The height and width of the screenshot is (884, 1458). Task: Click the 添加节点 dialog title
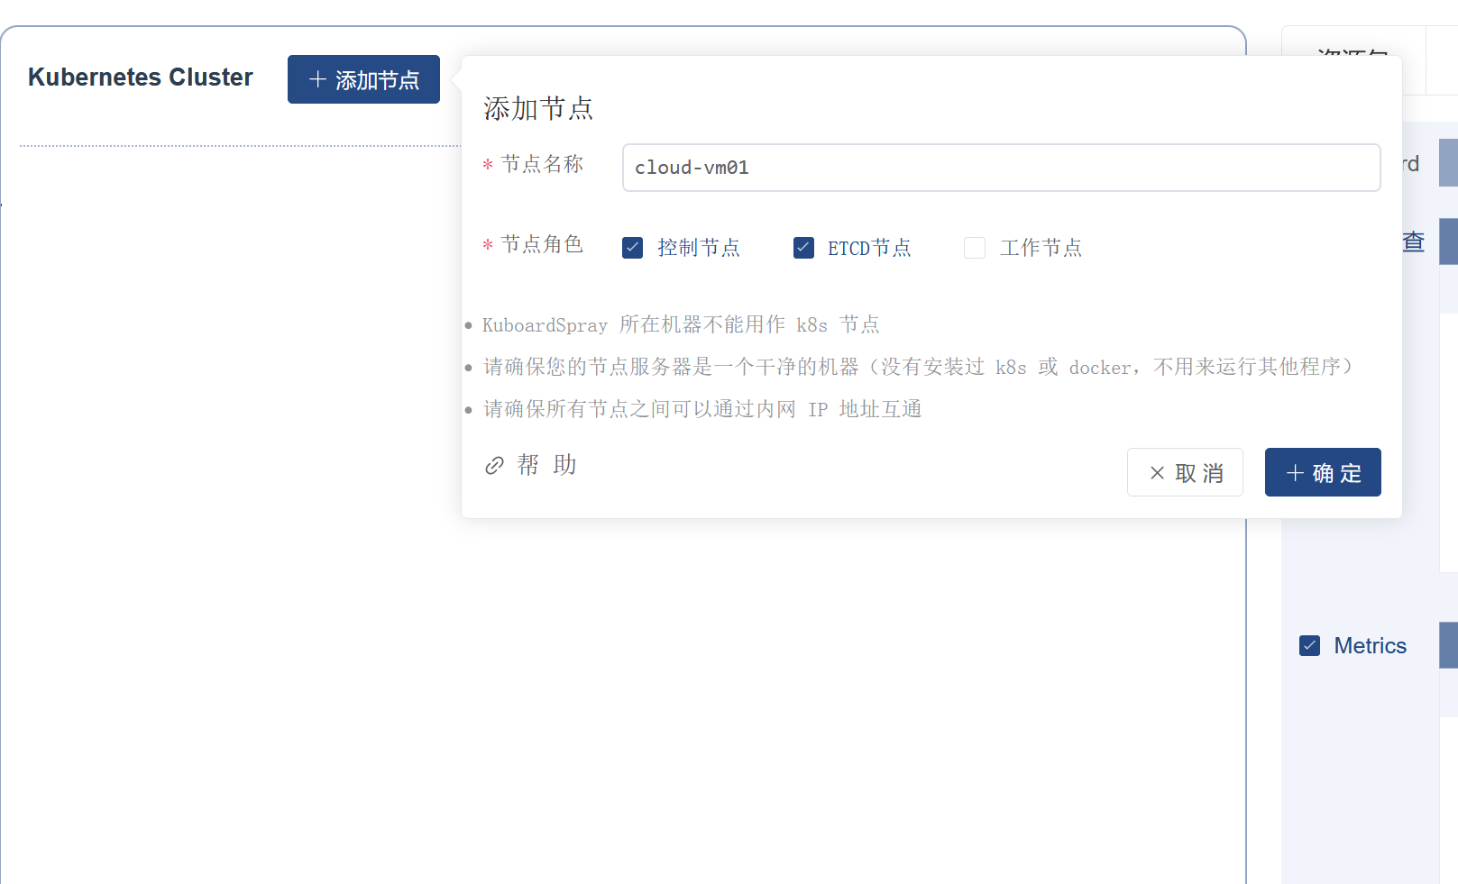538,108
